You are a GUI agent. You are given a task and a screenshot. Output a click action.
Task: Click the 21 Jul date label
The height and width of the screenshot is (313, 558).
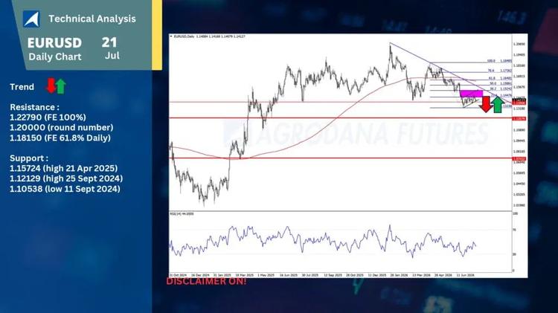[110, 48]
